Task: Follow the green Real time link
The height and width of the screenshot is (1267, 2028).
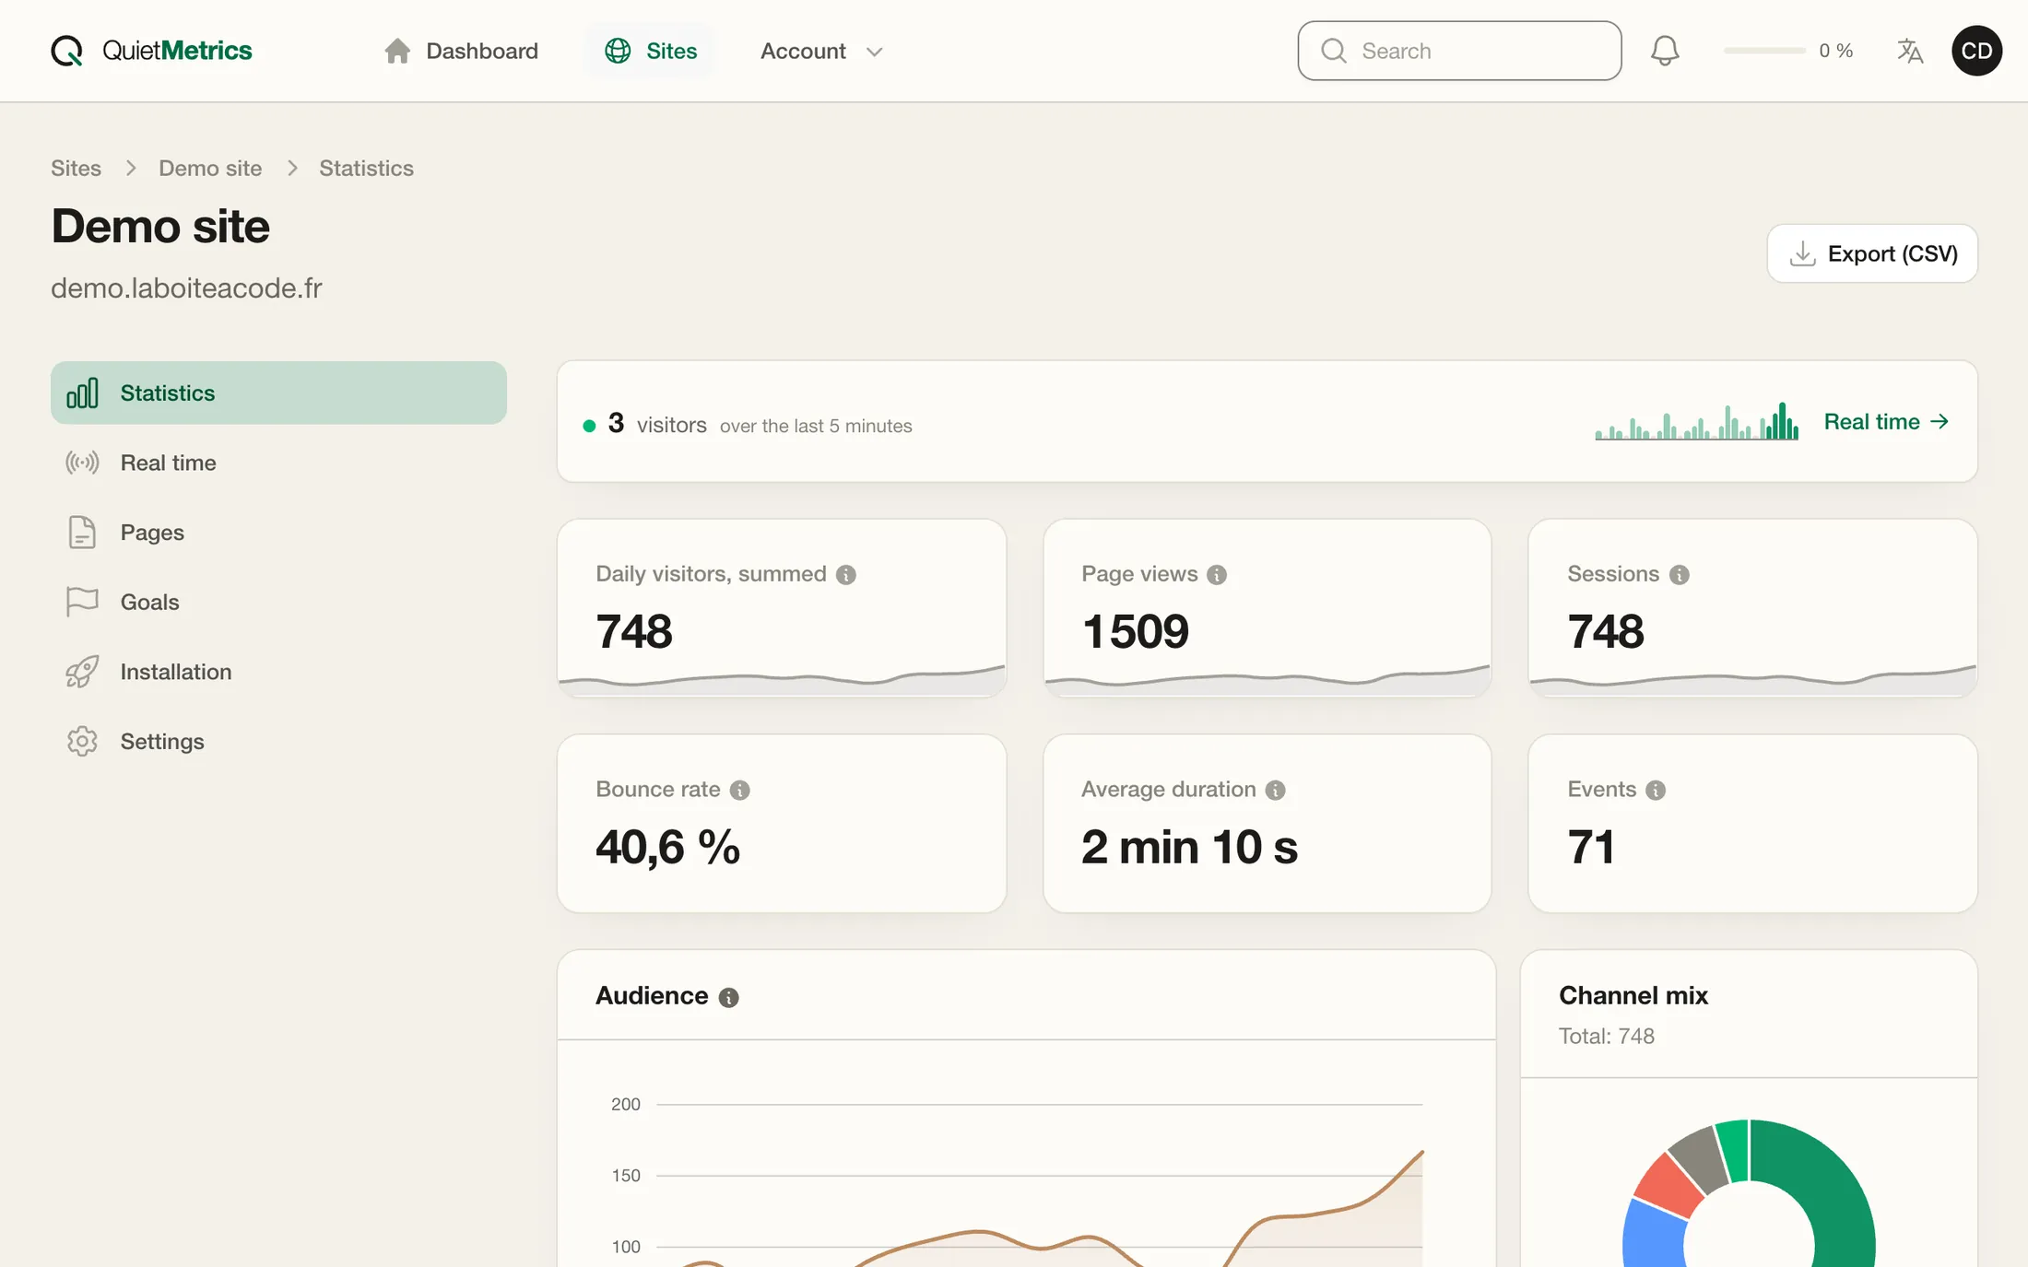Action: 1886,421
